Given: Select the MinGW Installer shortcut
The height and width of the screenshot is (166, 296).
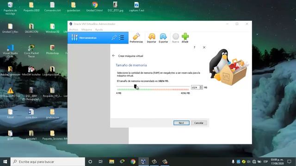Looking at the screenshot, I should point(31,71).
